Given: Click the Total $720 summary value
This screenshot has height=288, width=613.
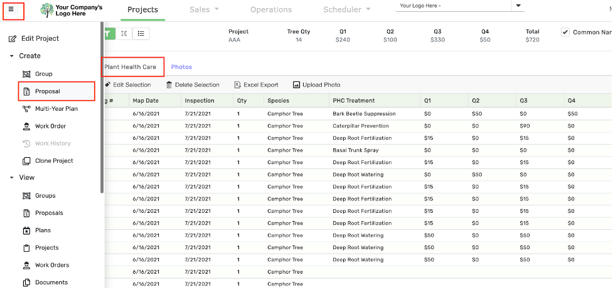Looking at the screenshot, I should pos(533,40).
